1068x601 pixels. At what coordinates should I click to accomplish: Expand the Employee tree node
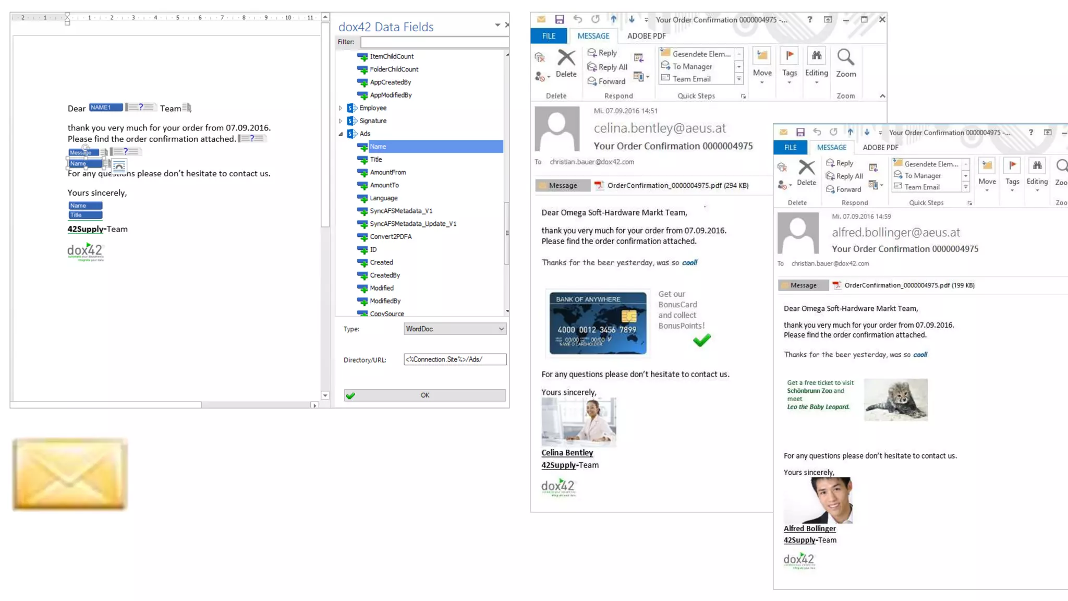click(x=341, y=108)
